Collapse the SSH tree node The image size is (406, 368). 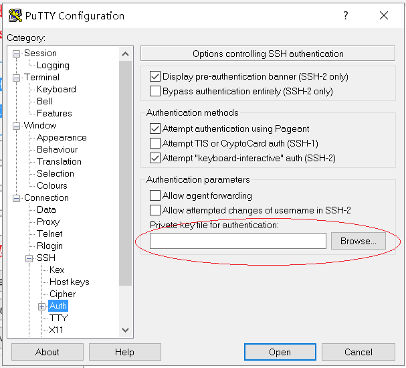[x=29, y=258]
